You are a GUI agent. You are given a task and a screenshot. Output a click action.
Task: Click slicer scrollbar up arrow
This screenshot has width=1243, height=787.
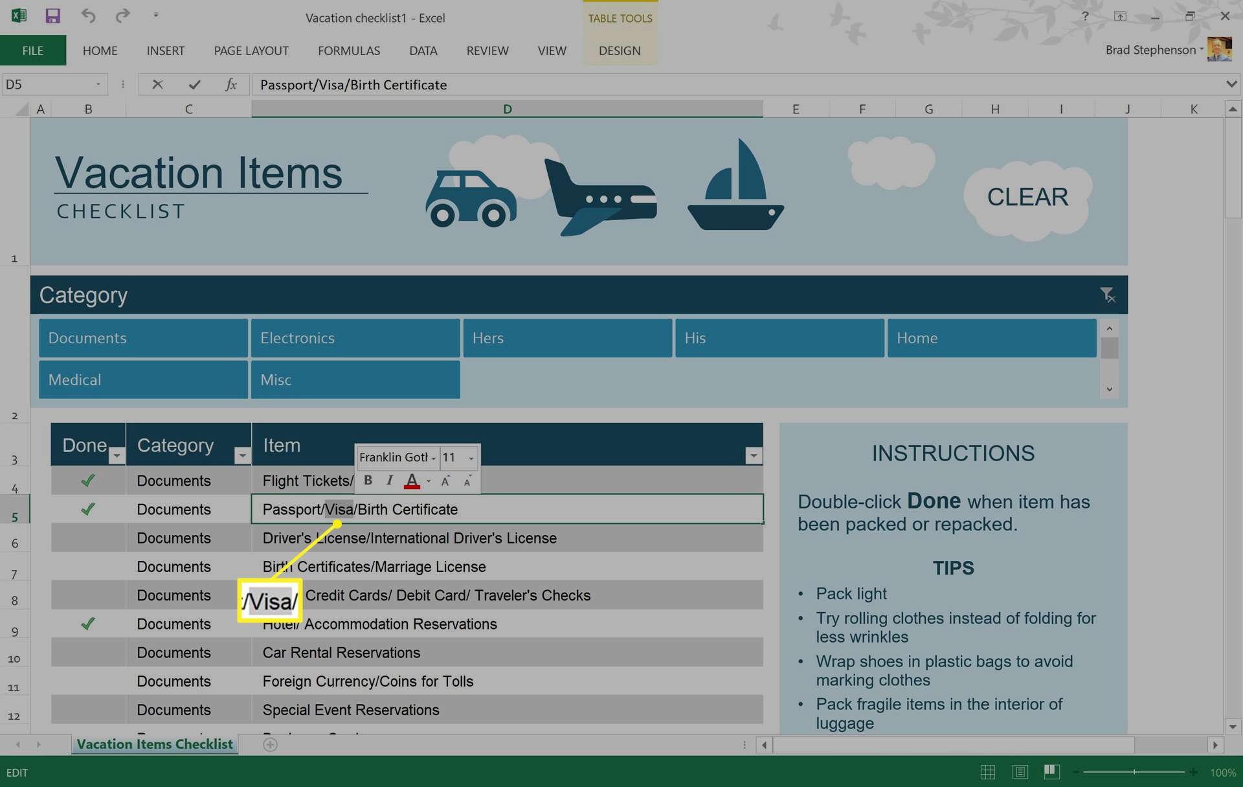(x=1109, y=328)
